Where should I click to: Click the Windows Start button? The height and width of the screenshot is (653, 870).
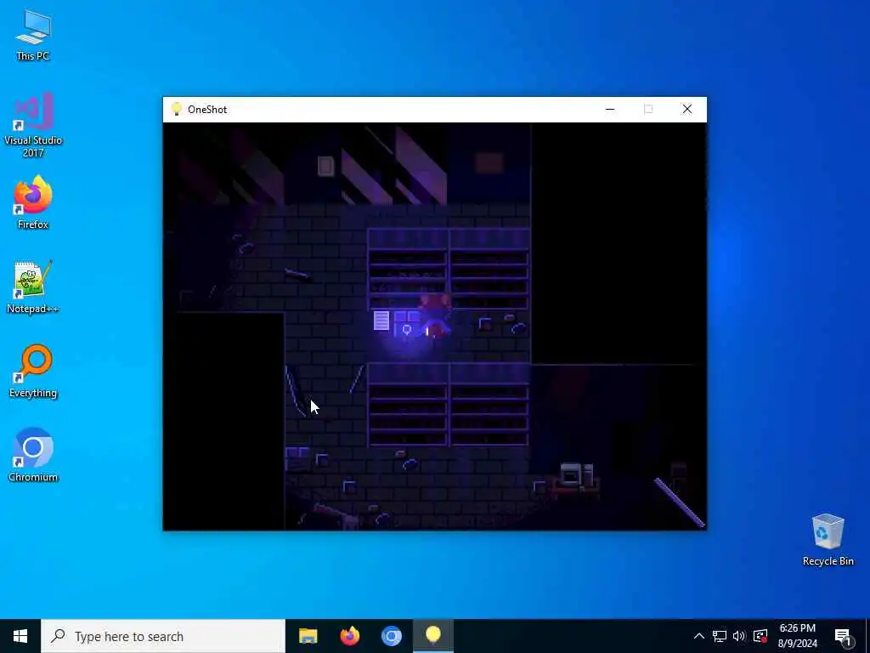(20, 636)
